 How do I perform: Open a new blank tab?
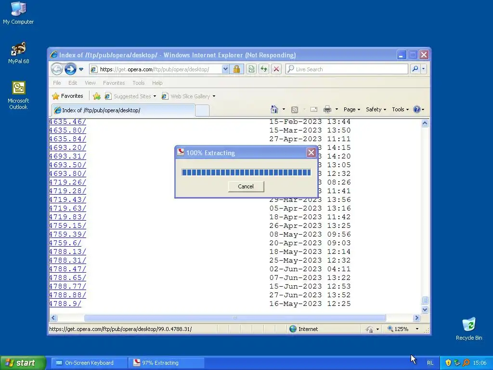pos(202,110)
